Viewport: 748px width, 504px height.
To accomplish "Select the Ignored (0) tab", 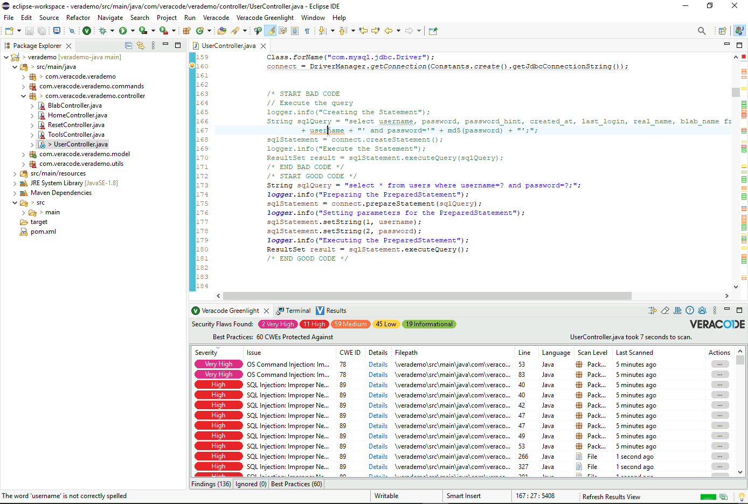I will [x=251, y=484].
